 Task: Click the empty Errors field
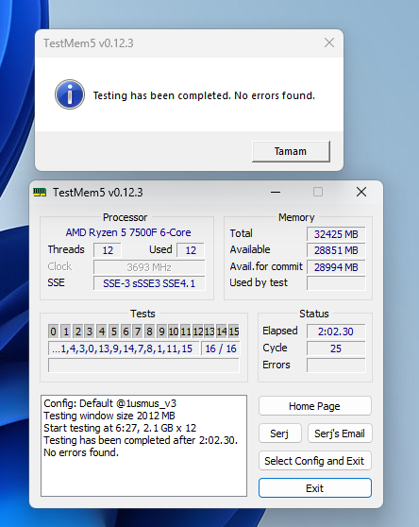point(336,365)
